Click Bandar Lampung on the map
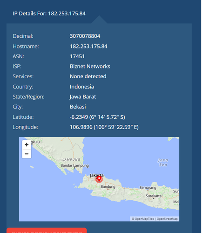202x233 pixels. (x=74, y=165)
